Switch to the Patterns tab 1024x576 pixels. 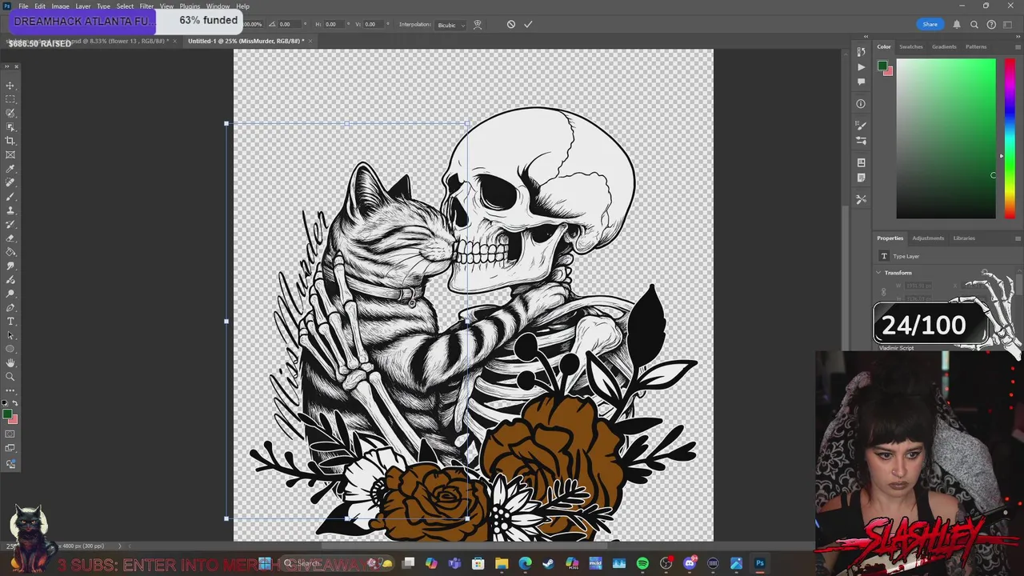click(976, 46)
